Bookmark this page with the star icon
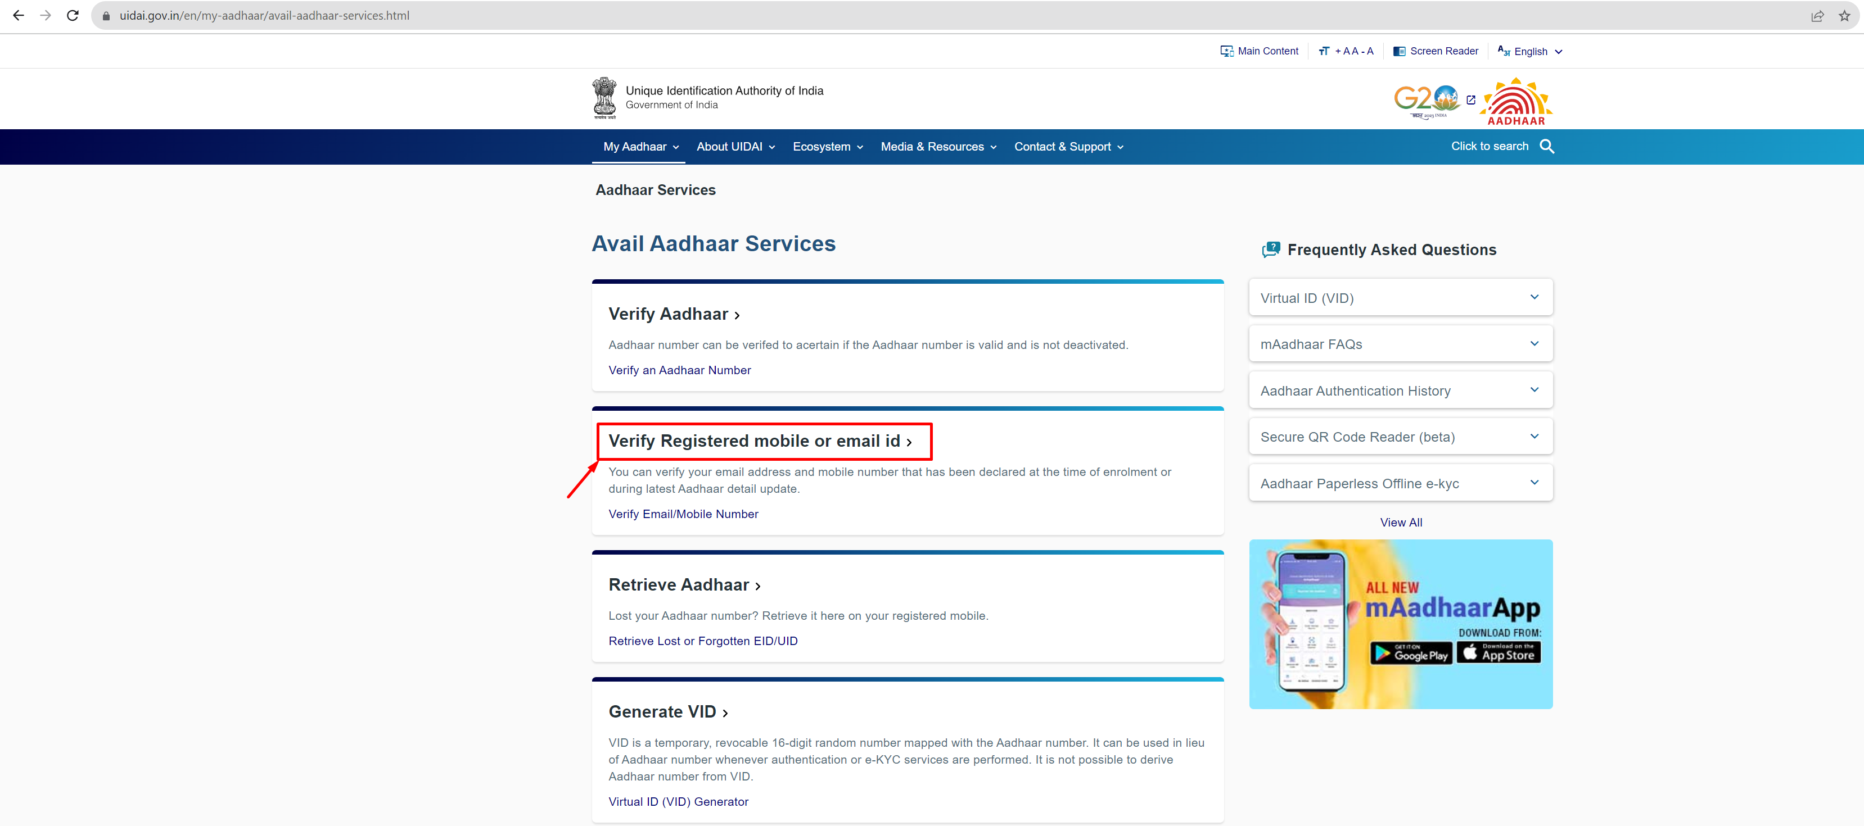Screen dimensions: 1864x826 coord(1844,16)
